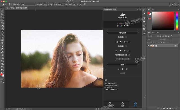
Task: Click the number 3 preset button
Action: 123,59
